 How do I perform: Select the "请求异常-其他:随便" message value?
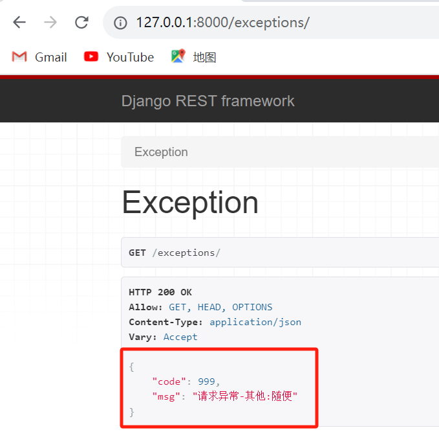245,396
